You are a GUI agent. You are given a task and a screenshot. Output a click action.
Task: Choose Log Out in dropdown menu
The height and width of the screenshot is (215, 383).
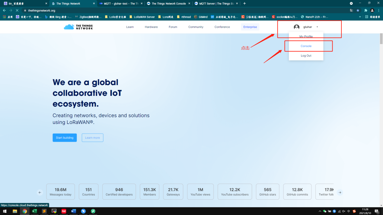[306, 56]
